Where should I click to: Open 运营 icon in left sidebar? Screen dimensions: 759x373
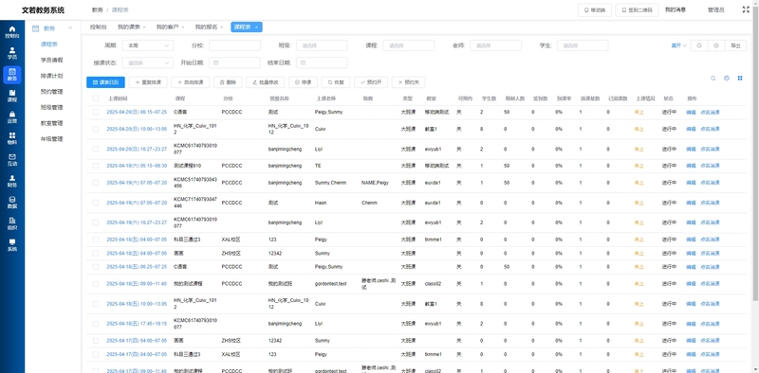(12, 117)
